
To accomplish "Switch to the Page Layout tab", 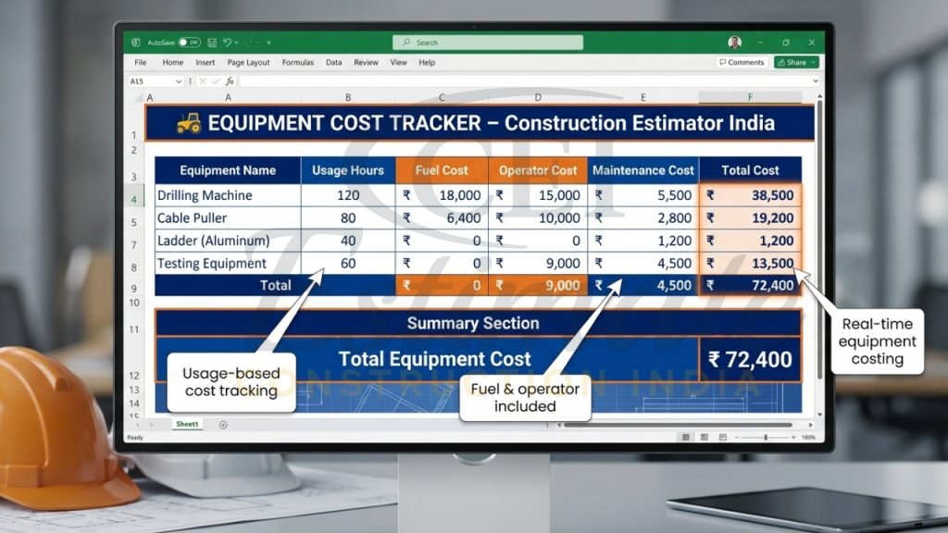I will tap(248, 62).
